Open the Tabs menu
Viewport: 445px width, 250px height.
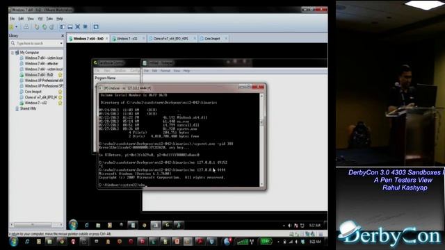pyautogui.click(x=49, y=19)
